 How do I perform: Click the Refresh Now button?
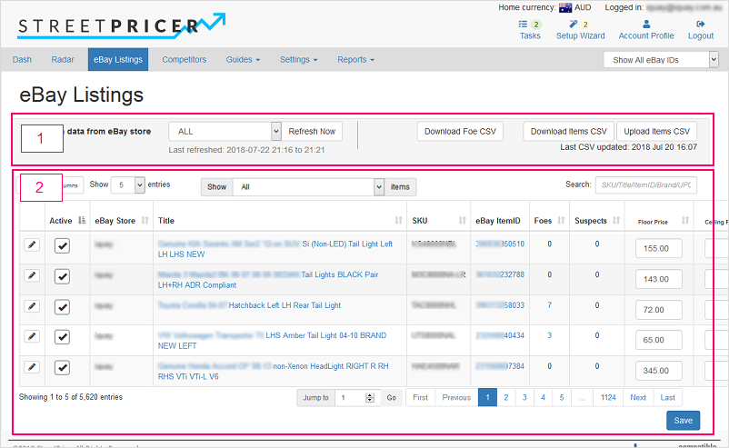313,132
